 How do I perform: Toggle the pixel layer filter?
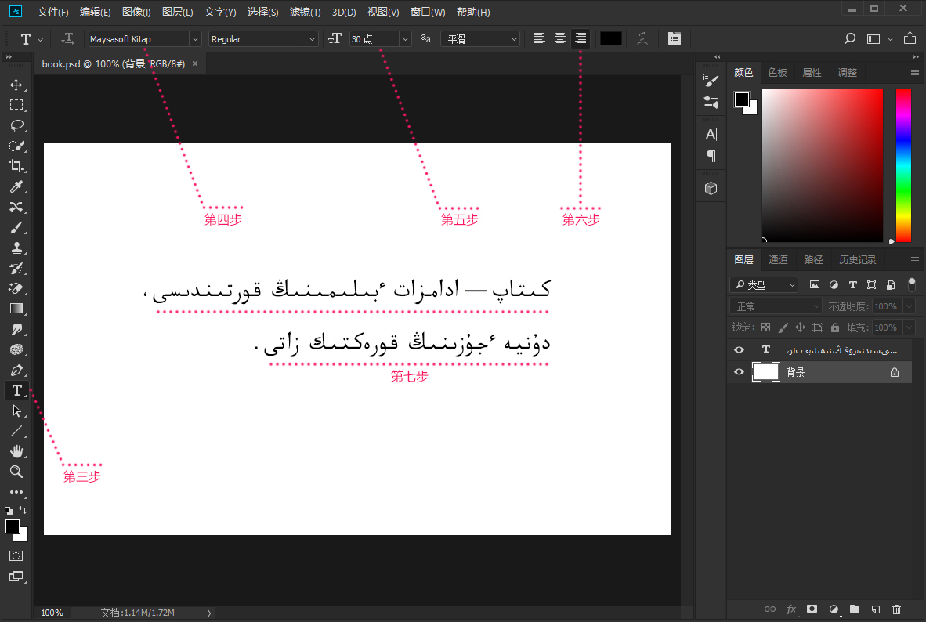point(815,284)
